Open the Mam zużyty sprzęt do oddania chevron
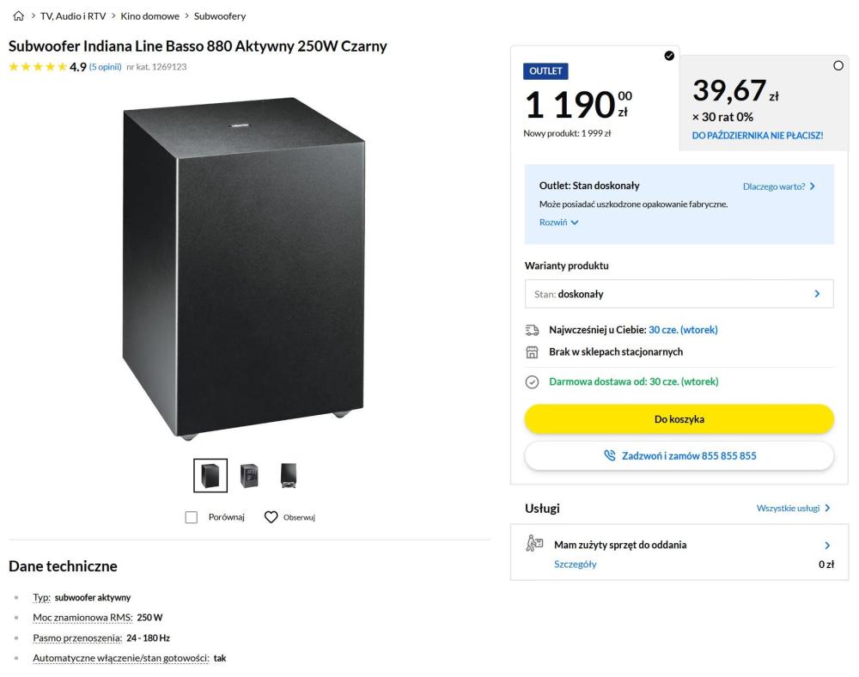This screenshot has width=859, height=677. [826, 546]
